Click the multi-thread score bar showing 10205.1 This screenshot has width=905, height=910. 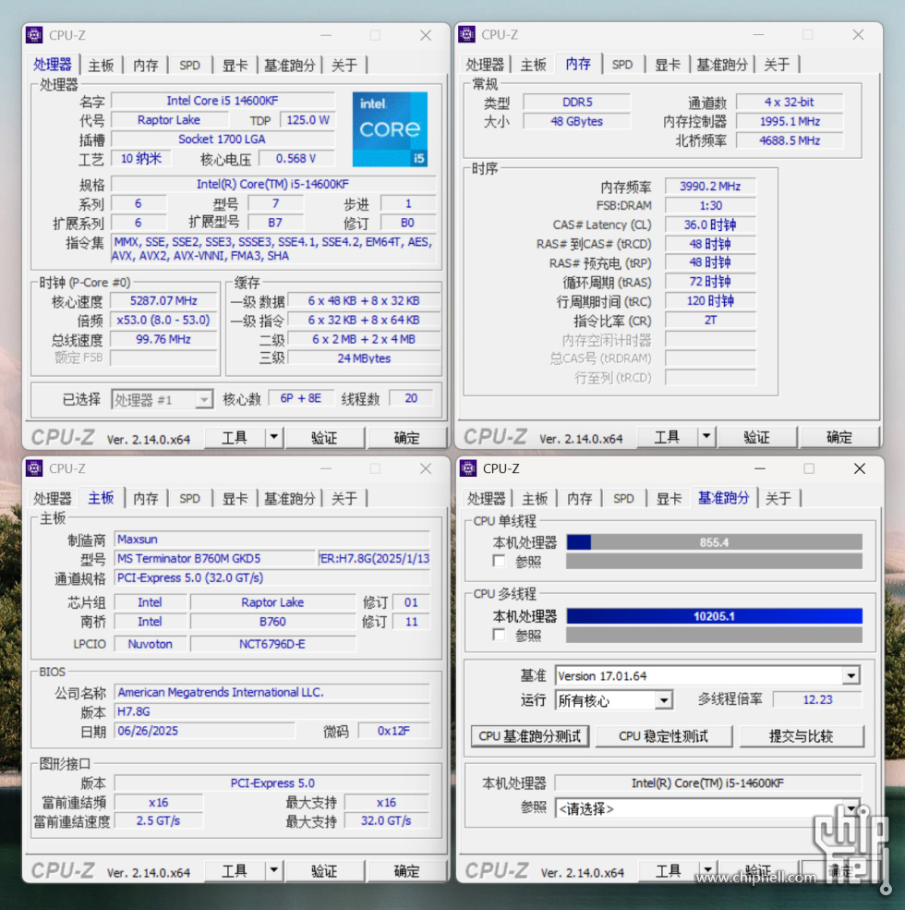pos(714,616)
